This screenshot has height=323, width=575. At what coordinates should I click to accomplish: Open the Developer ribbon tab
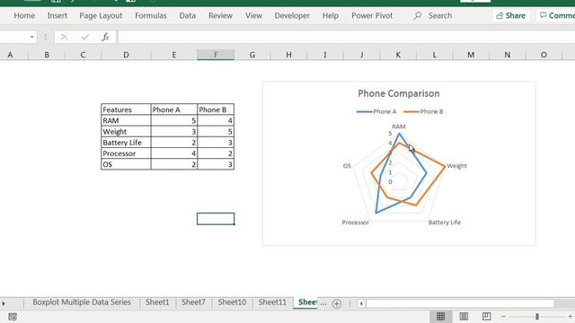point(292,16)
